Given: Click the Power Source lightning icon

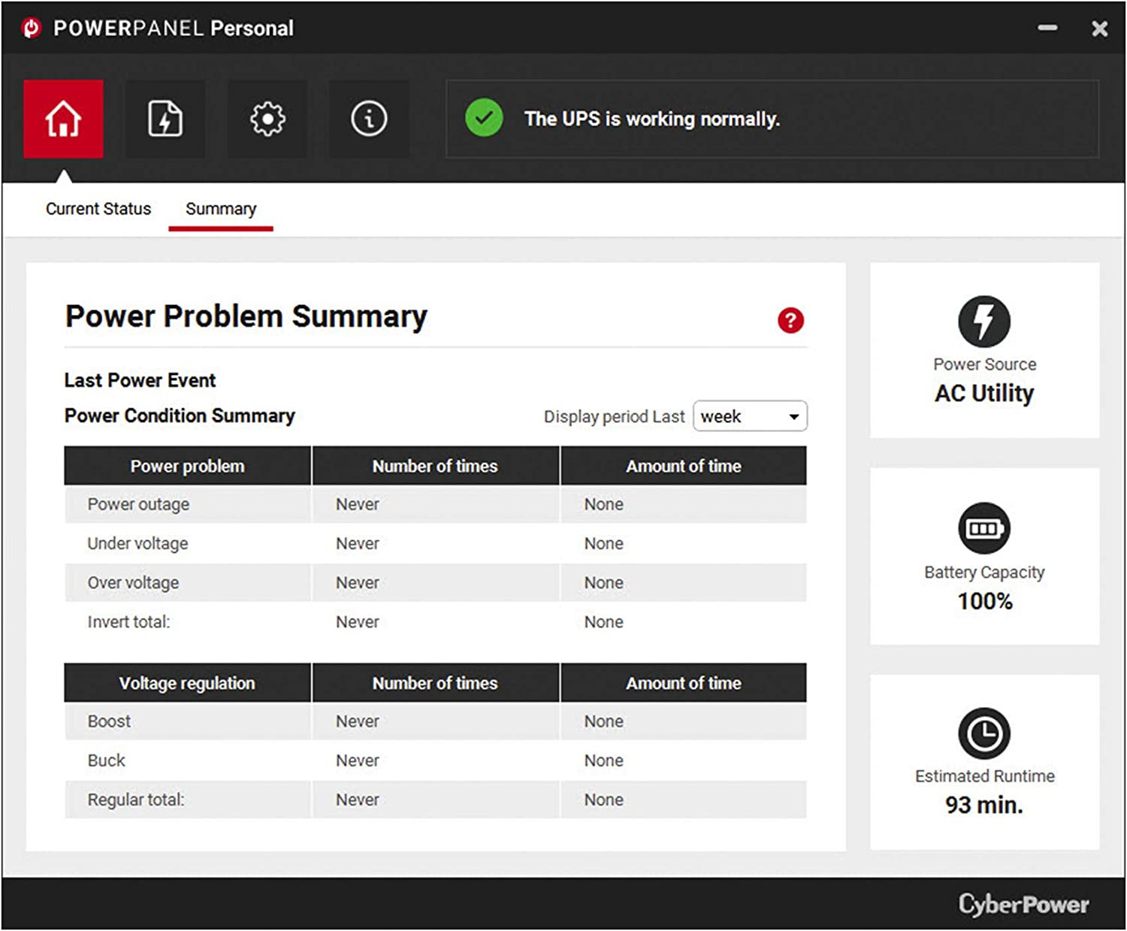Looking at the screenshot, I should [983, 322].
